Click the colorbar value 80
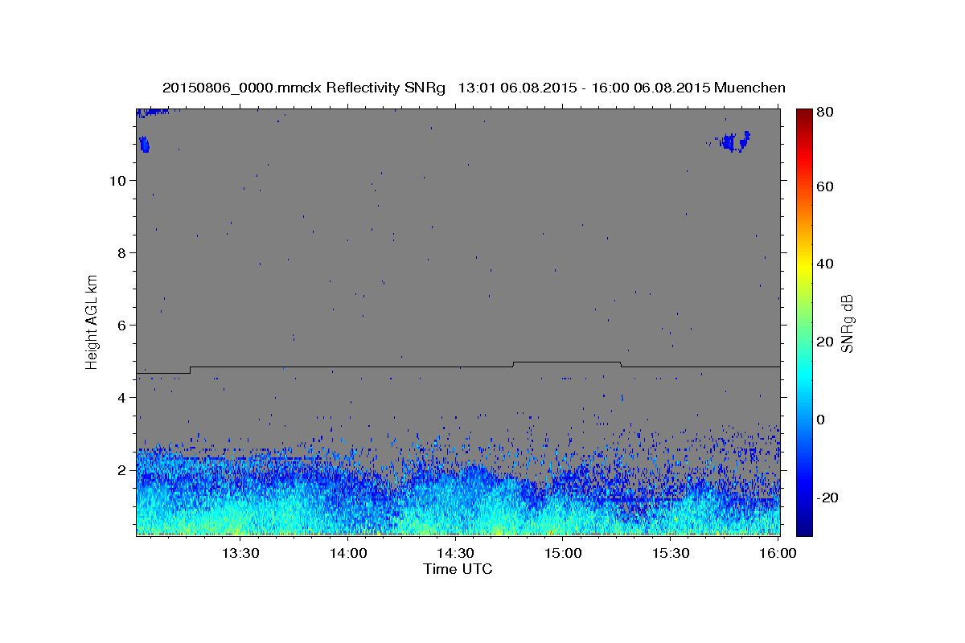 point(825,113)
